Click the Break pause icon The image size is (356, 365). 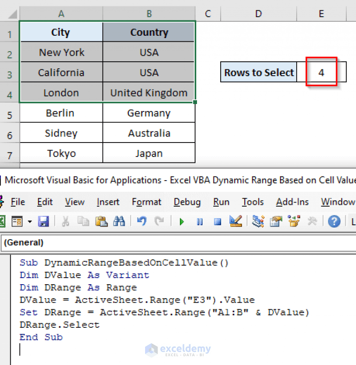(x=200, y=222)
